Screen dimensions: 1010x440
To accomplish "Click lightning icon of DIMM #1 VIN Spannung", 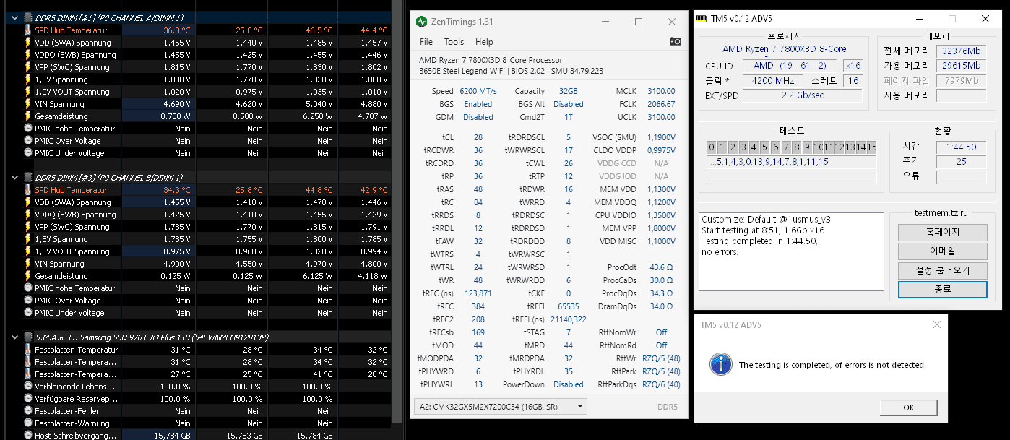I will 28,104.
